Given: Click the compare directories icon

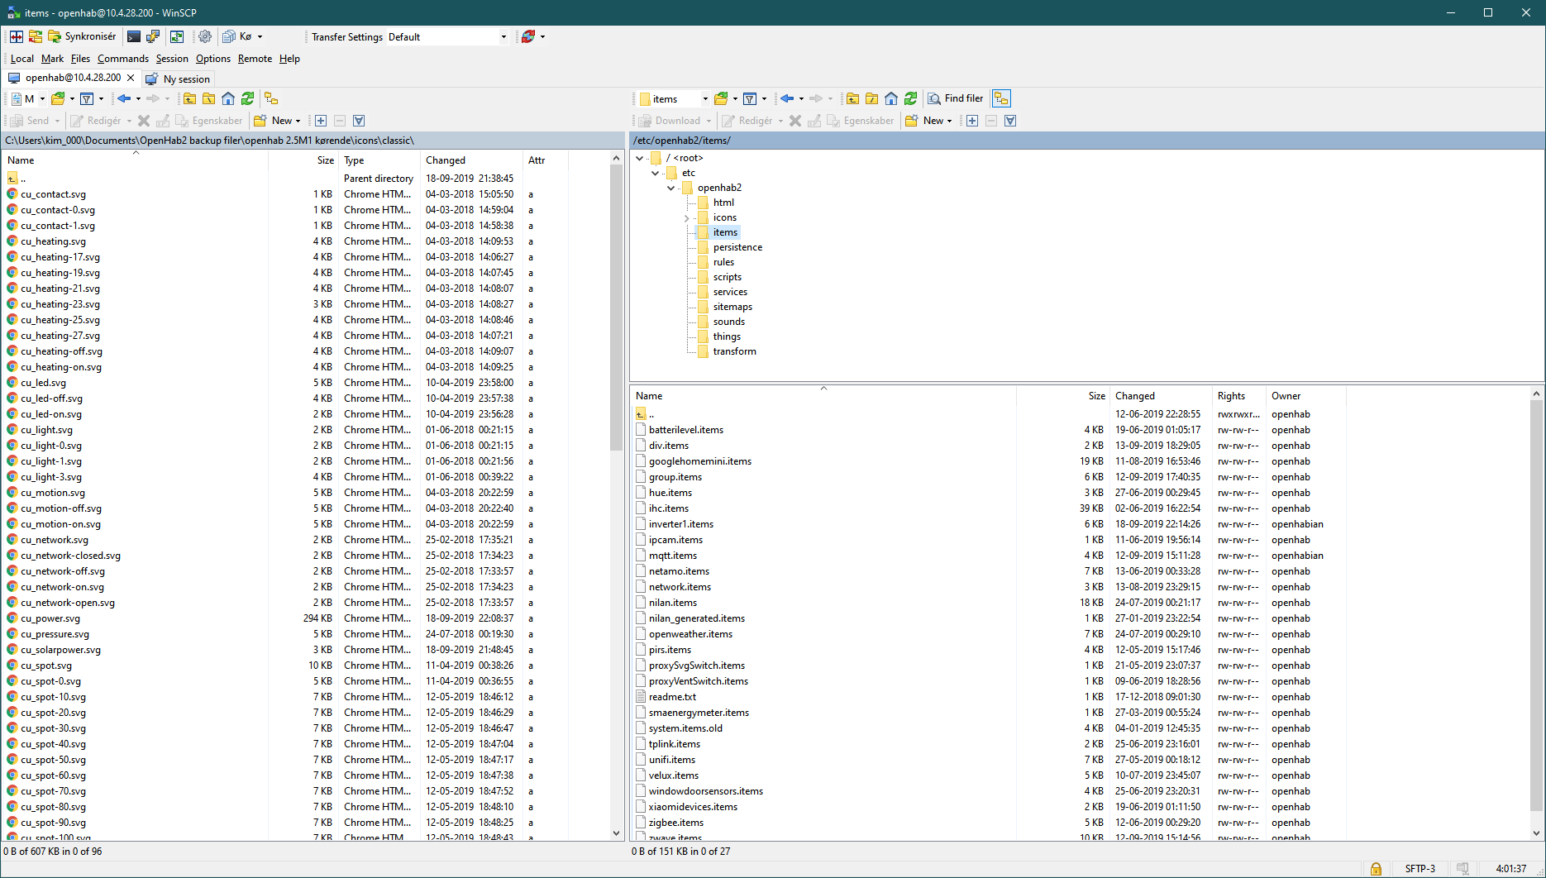Looking at the screenshot, I should pos(17,36).
